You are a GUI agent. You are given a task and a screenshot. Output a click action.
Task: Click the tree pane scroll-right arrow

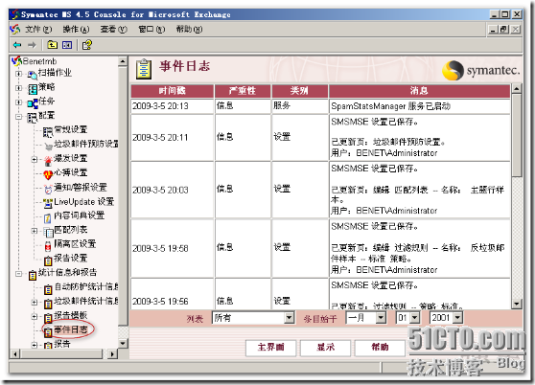point(112,354)
